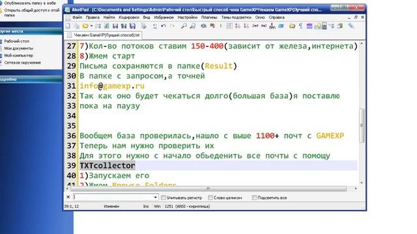Viewport: 417px width, 234px height.
Task: Open the recent files arrow beside the folder icon
Action: click(91, 26)
